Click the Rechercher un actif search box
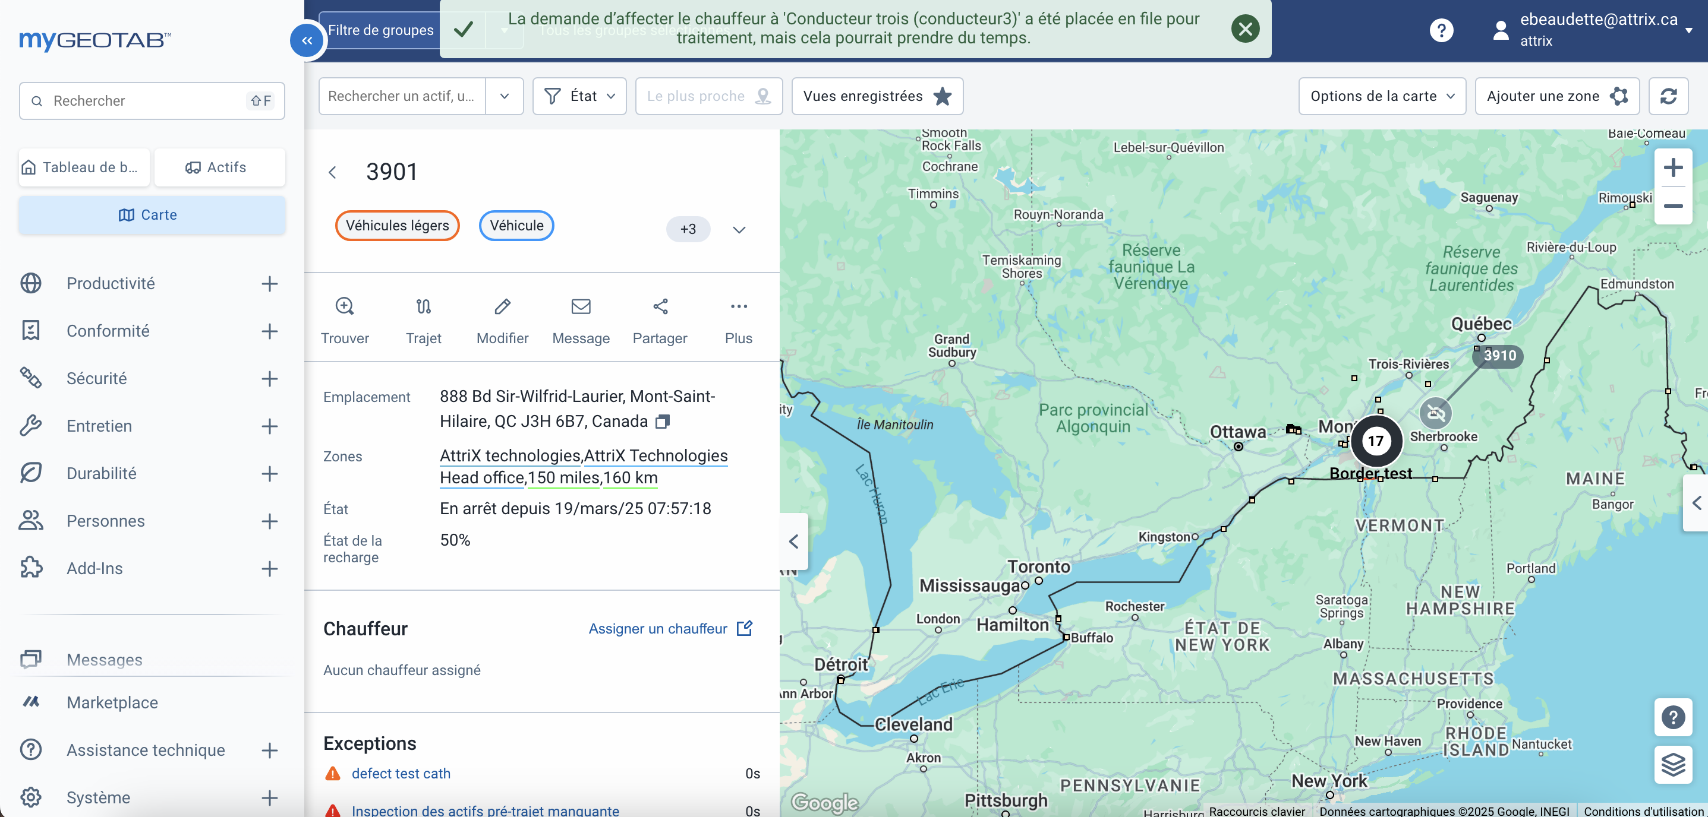1708x817 pixels. coord(402,97)
